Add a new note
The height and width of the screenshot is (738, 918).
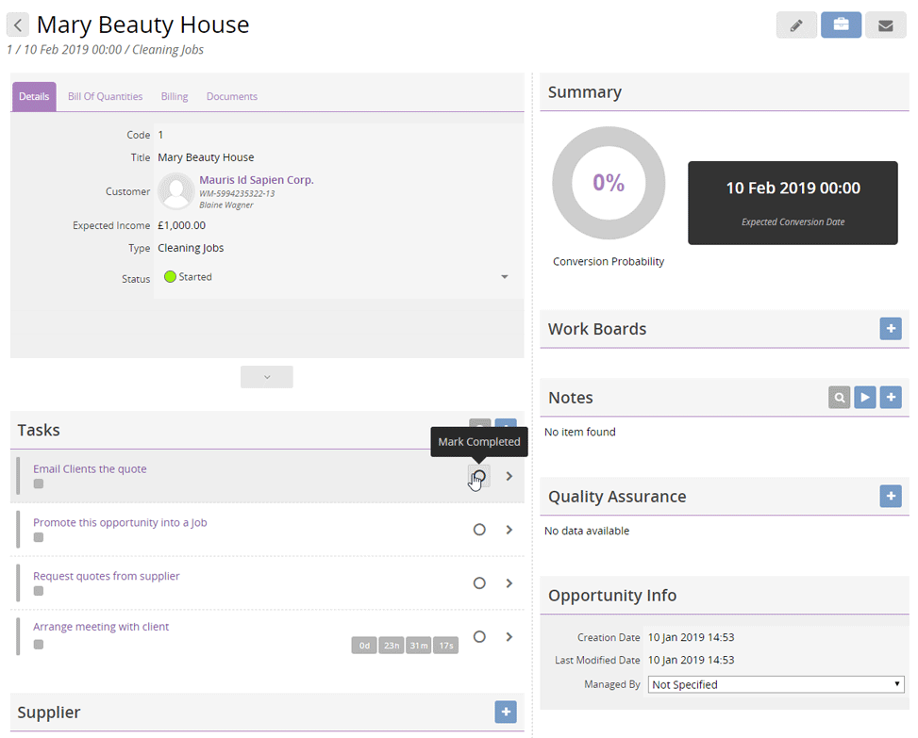890,398
